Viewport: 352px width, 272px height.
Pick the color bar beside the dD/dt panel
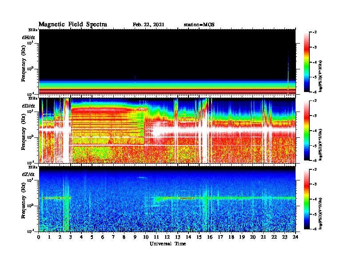(x=307, y=131)
